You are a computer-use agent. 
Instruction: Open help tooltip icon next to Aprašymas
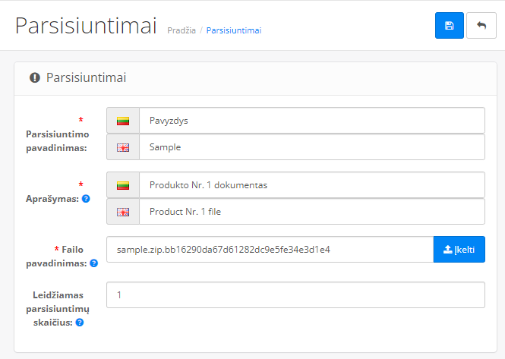coord(86,198)
